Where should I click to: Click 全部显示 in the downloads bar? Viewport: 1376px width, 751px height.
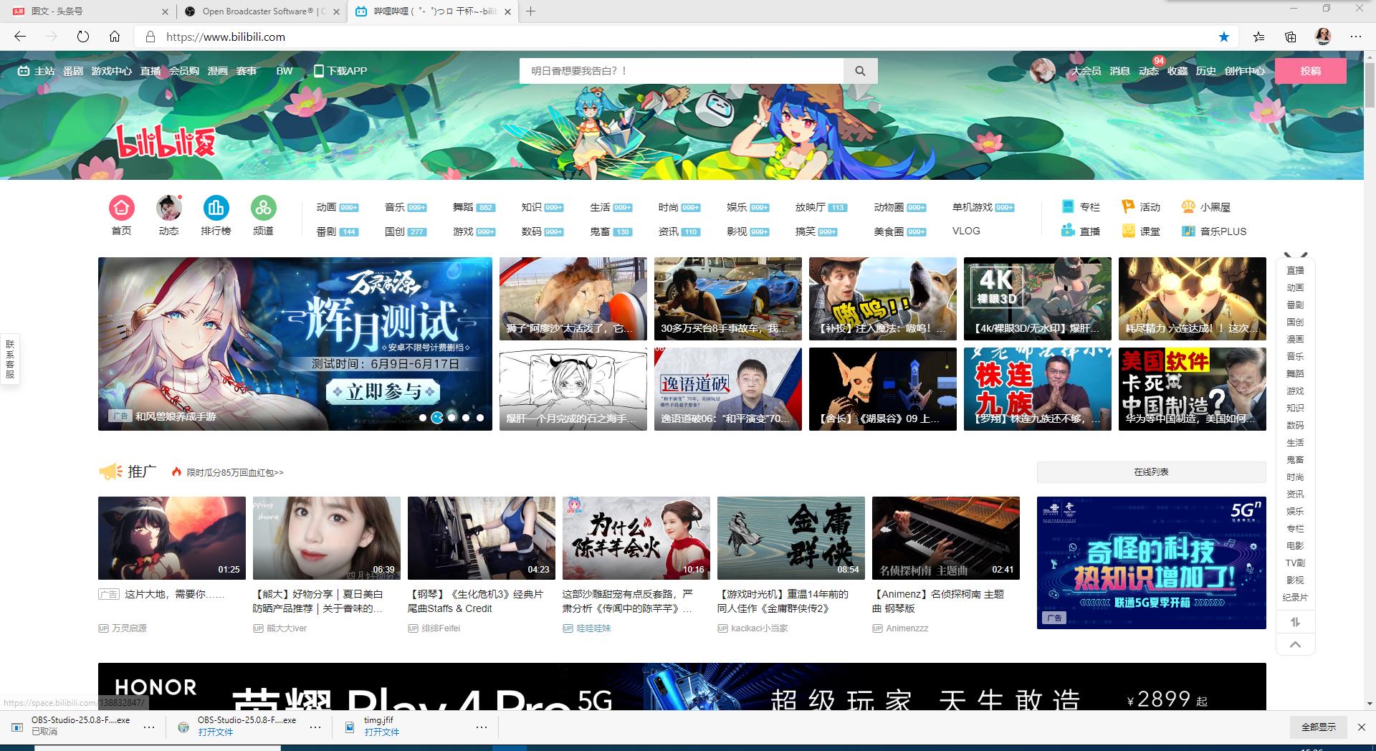click(x=1319, y=727)
